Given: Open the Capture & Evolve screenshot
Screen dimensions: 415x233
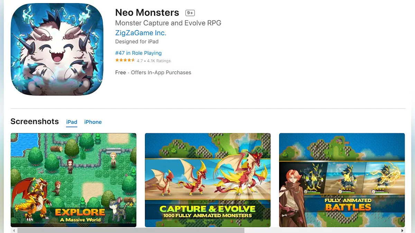Looking at the screenshot, I should point(207,180).
